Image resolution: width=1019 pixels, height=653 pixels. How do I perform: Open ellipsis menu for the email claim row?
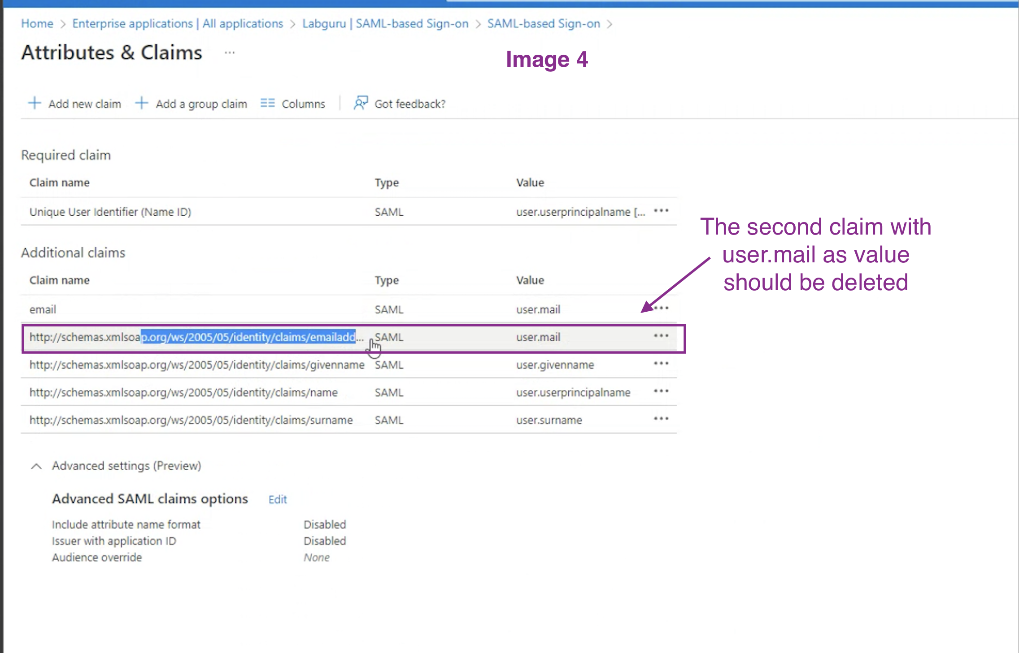[x=661, y=308]
